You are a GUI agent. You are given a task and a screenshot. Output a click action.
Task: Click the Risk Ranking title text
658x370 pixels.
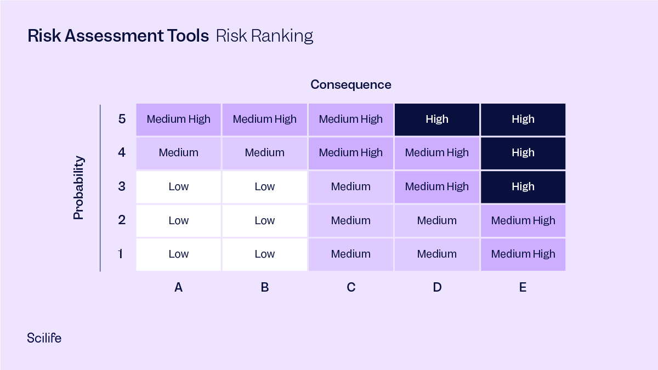coord(264,36)
